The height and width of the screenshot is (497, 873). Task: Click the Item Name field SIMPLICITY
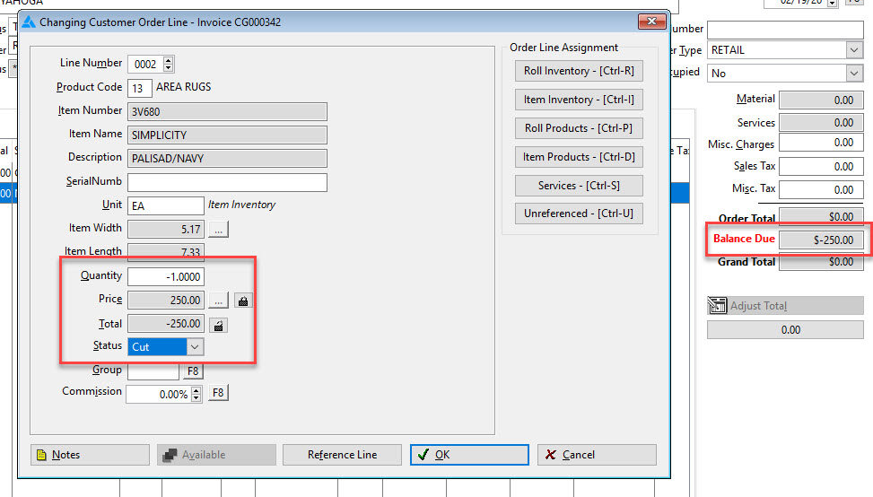(227, 135)
